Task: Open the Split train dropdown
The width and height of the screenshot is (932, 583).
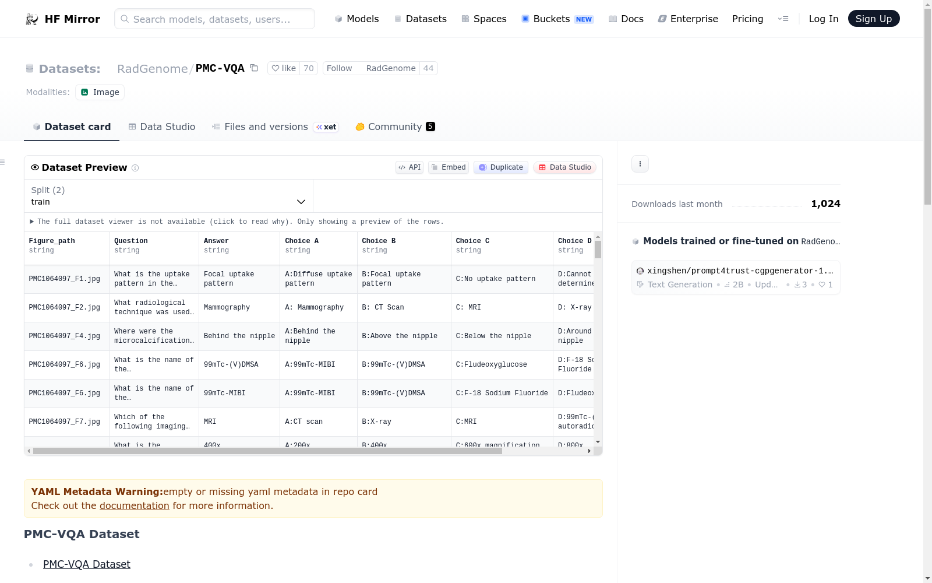Action: [168, 196]
